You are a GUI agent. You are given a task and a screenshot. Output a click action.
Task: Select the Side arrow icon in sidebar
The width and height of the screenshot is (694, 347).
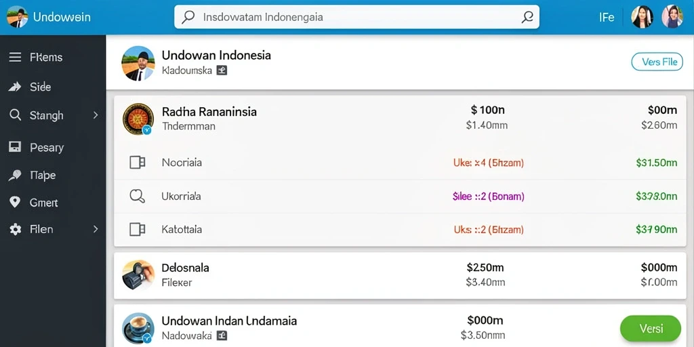click(x=15, y=87)
